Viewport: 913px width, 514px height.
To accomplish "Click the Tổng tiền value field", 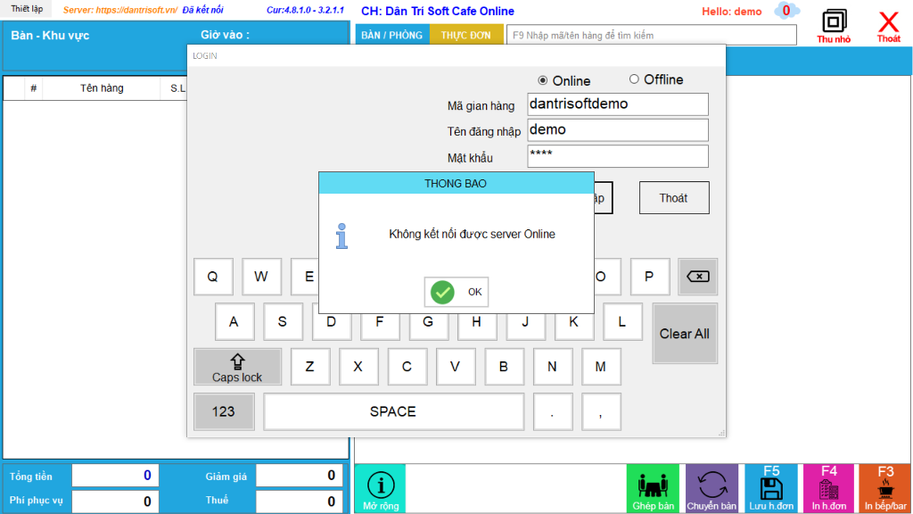I will tap(115, 476).
